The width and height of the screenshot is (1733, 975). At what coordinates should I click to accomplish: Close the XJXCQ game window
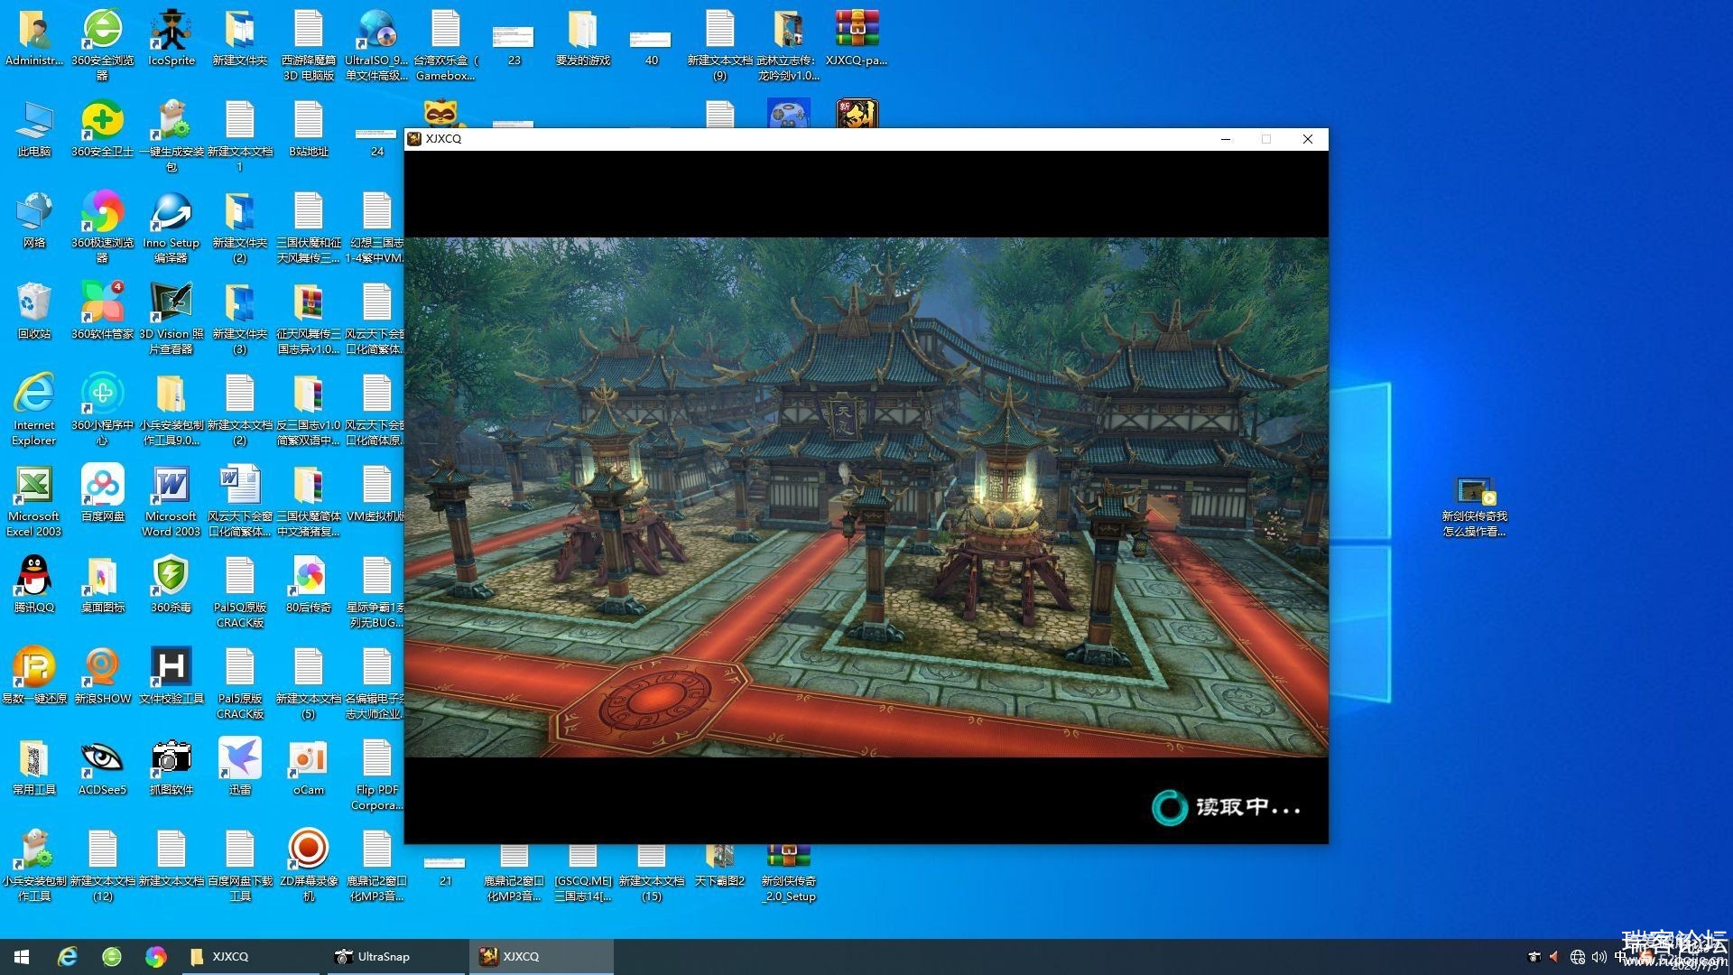click(1307, 139)
